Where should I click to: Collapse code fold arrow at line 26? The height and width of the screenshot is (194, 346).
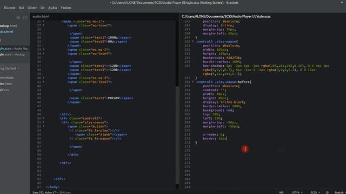click(x=43, y=22)
